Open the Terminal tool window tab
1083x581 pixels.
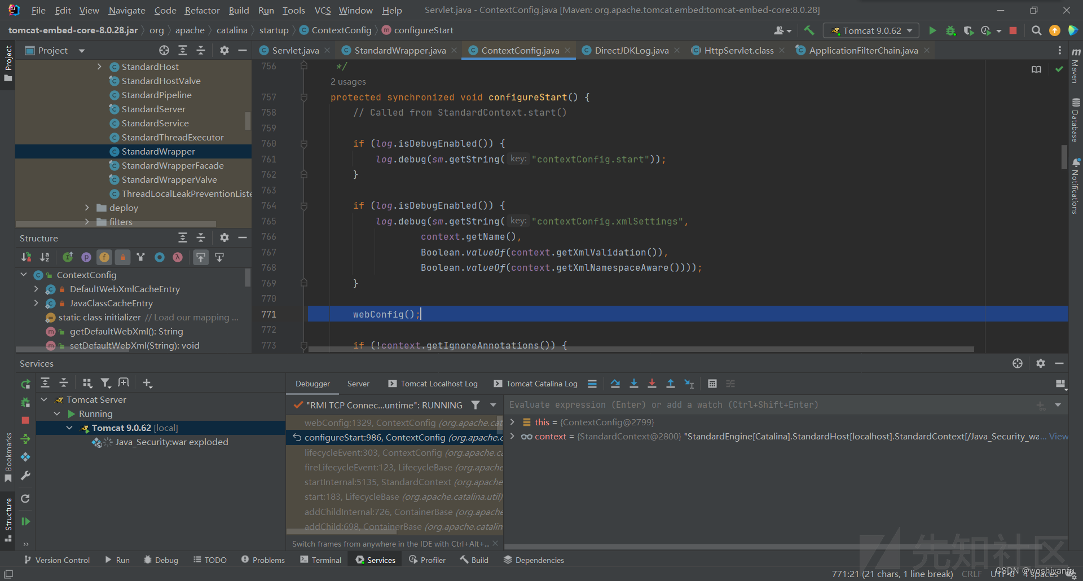pos(321,560)
